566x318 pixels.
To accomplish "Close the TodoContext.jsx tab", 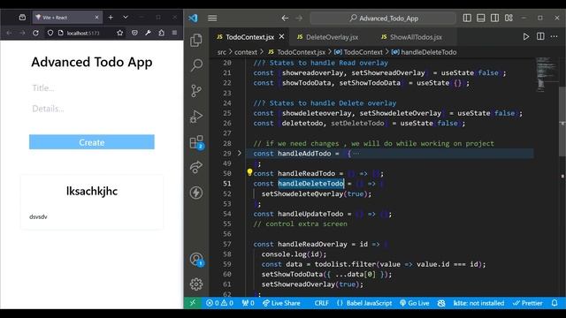I will pyautogui.click(x=281, y=37).
